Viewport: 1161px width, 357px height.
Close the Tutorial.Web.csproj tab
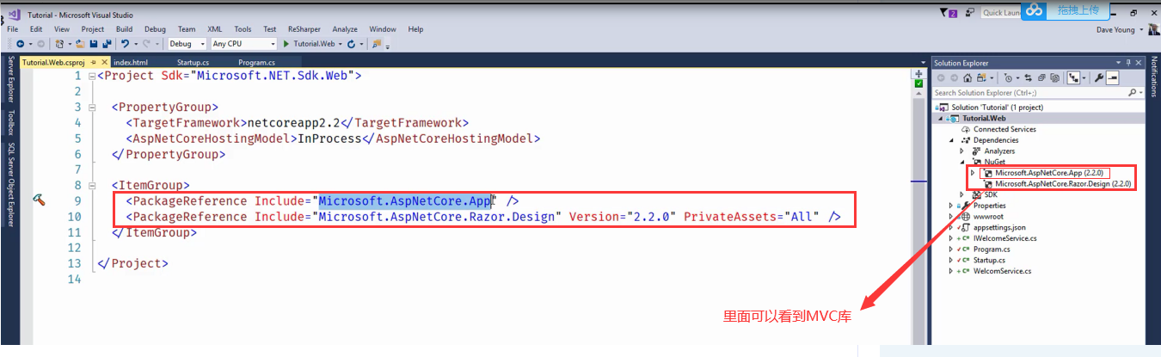pos(105,63)
